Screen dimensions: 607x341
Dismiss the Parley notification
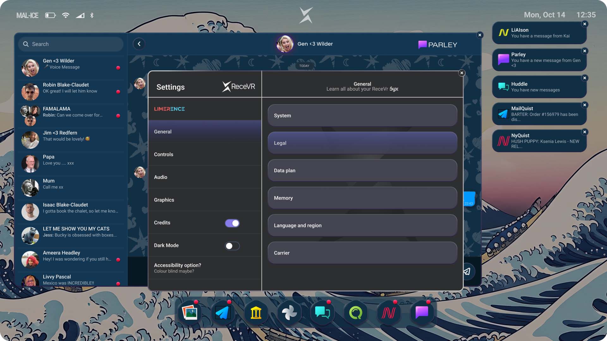585,51
